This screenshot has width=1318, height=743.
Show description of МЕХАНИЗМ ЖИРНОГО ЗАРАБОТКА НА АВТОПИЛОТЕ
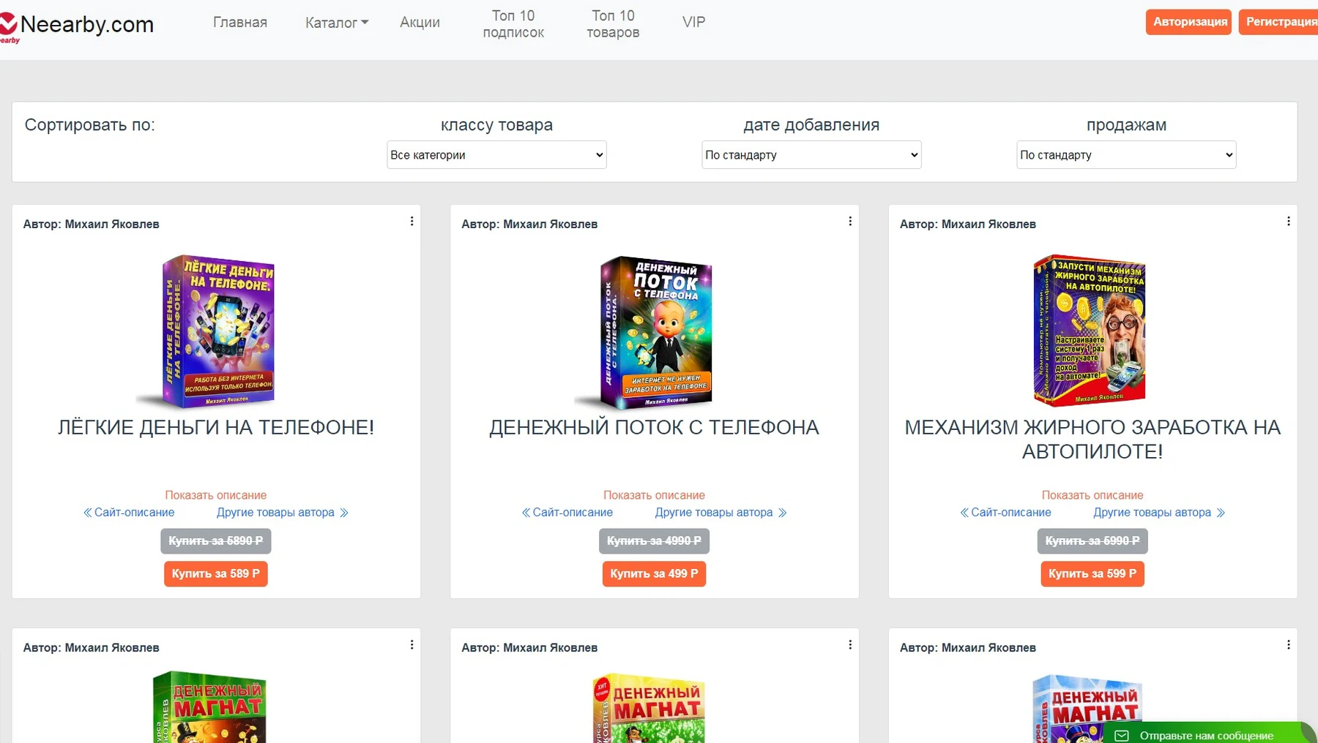coord(1092,495)
